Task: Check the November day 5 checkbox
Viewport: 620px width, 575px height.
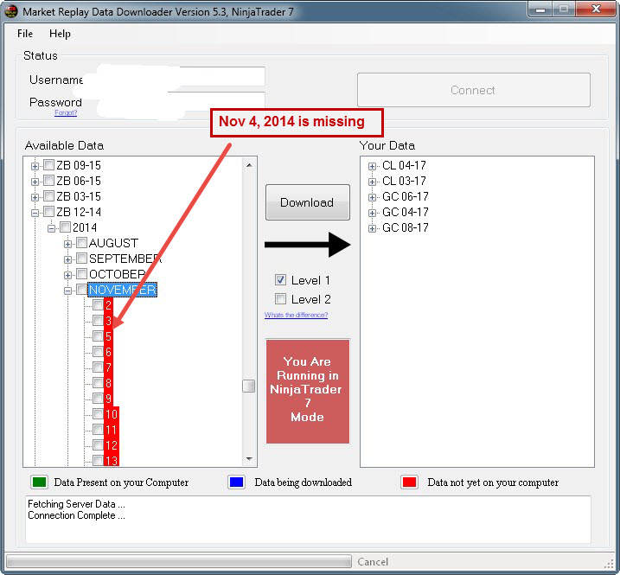Action: [98, 336]
